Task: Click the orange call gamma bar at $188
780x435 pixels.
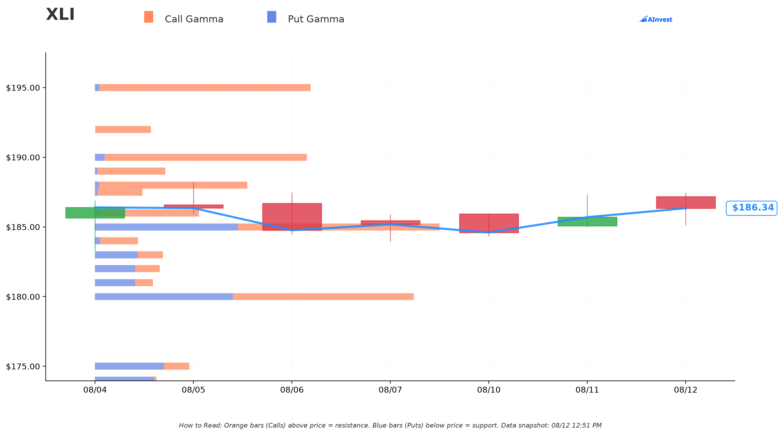Action: click(173, 185)
